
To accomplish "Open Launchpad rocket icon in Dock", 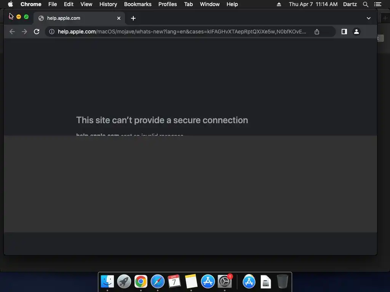I will 124,281.
